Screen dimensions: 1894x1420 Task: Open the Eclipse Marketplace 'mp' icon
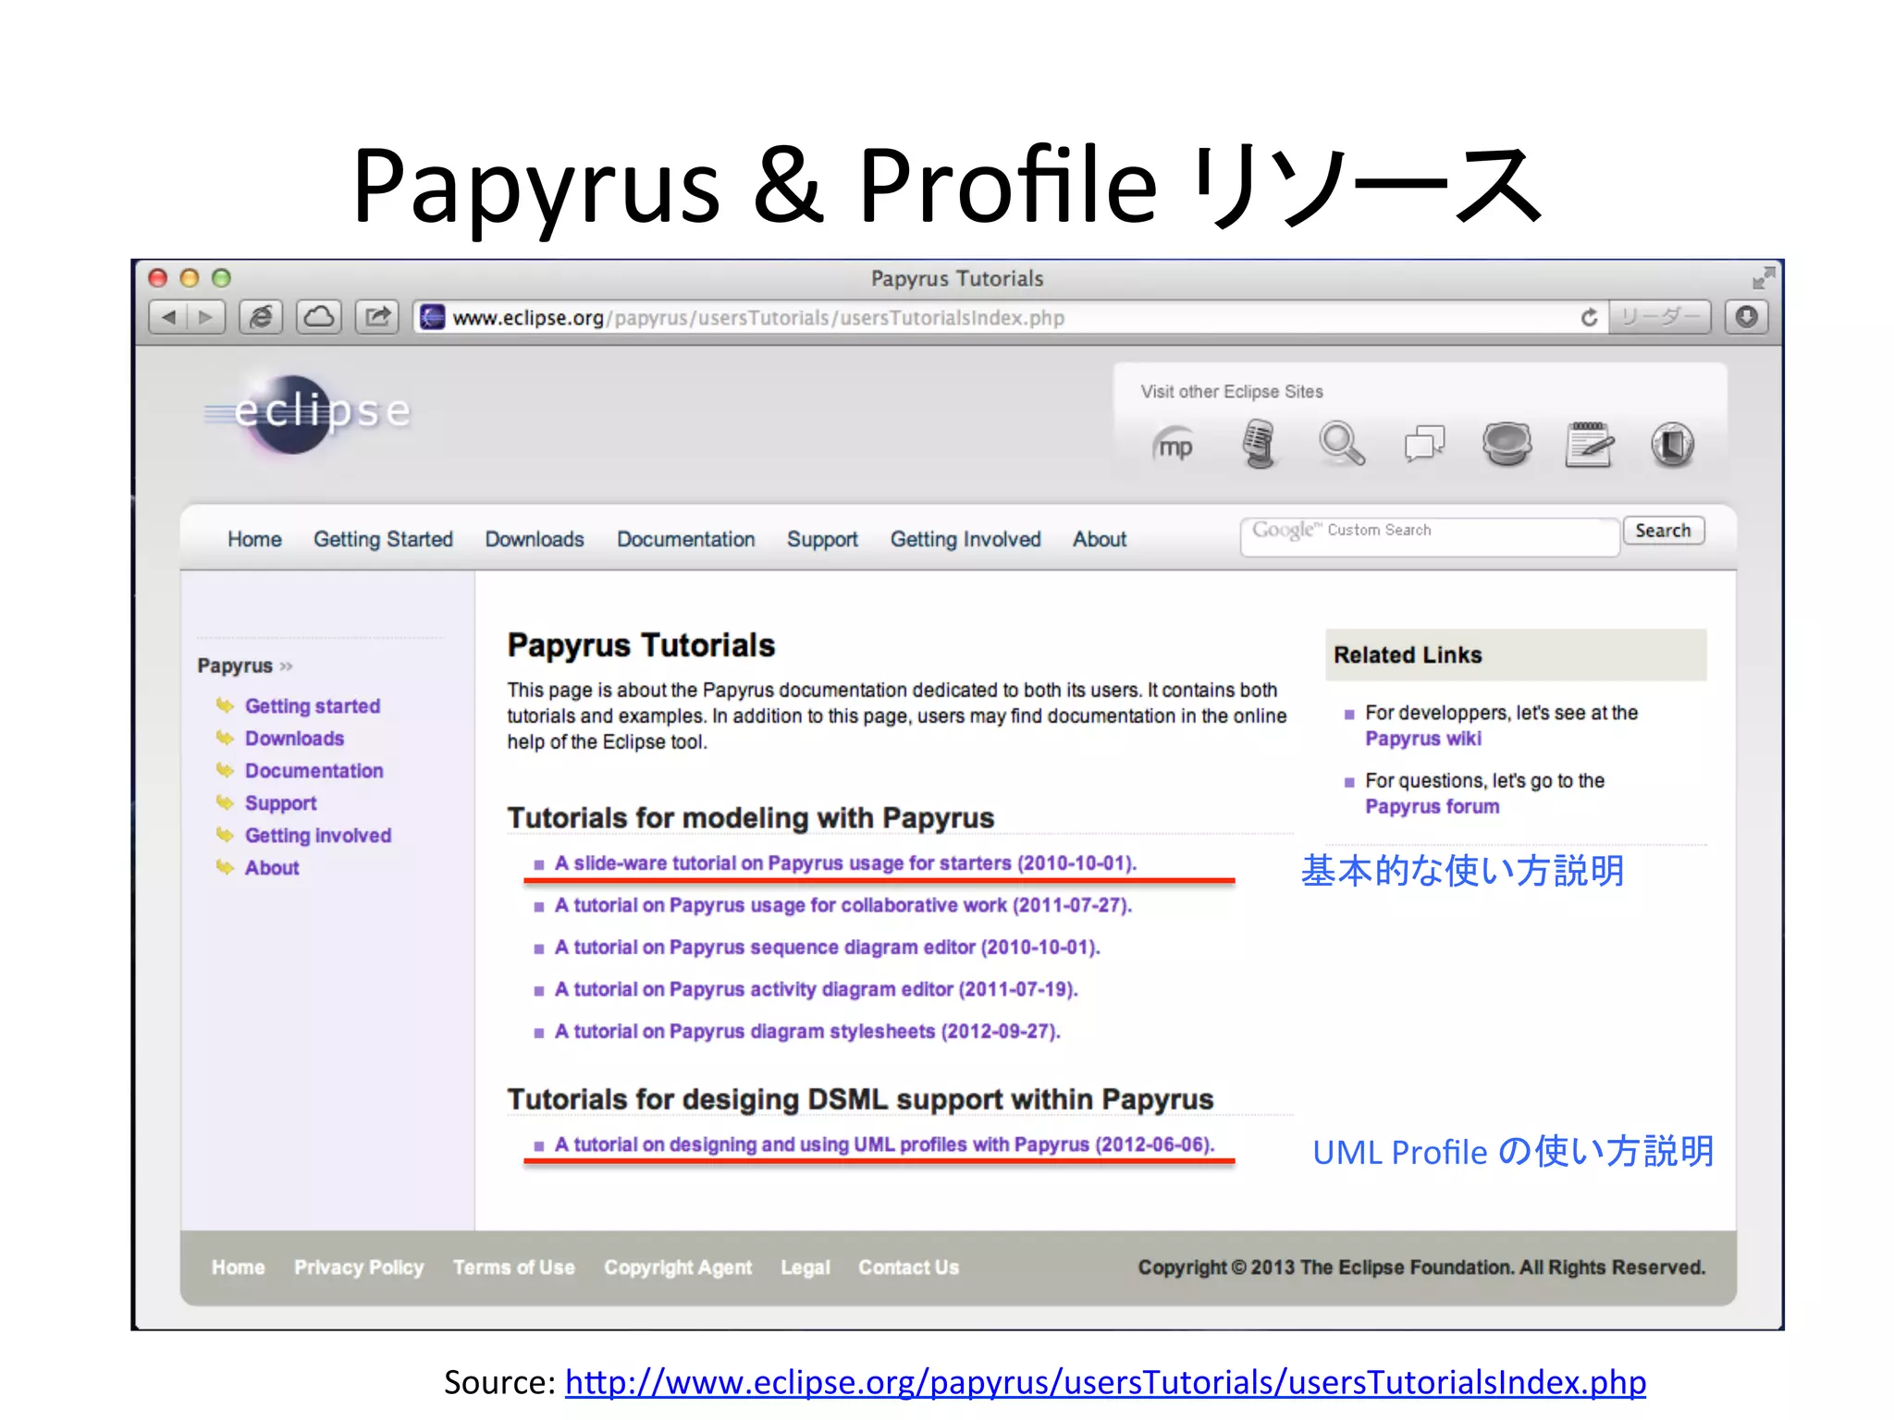[1175, 447]
